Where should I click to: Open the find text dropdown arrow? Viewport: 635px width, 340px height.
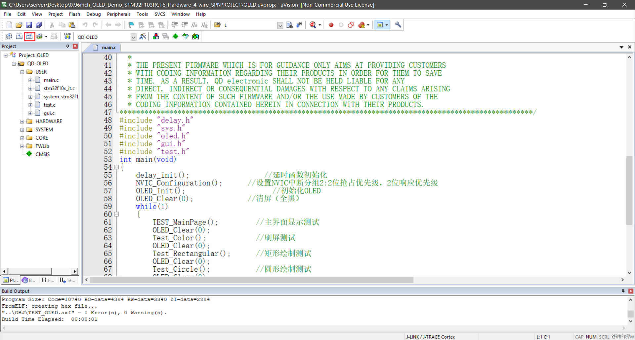coord(280,25)
